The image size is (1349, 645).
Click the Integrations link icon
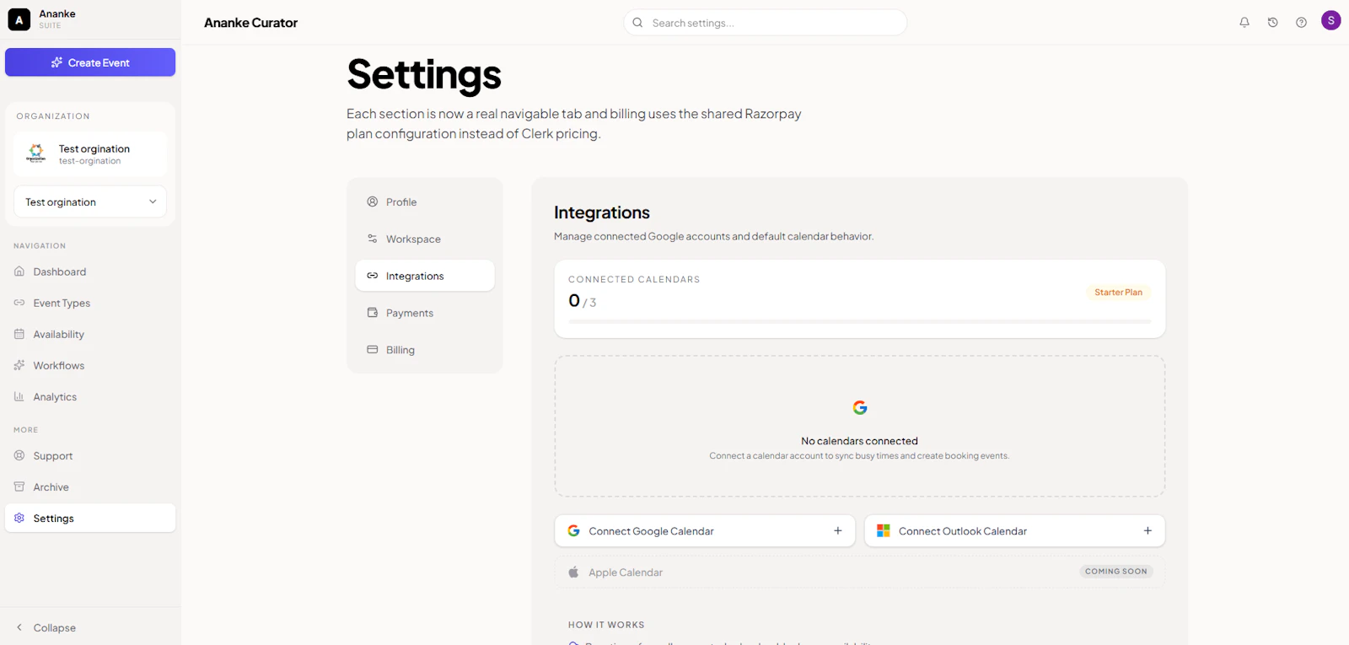tap(373, 276)
